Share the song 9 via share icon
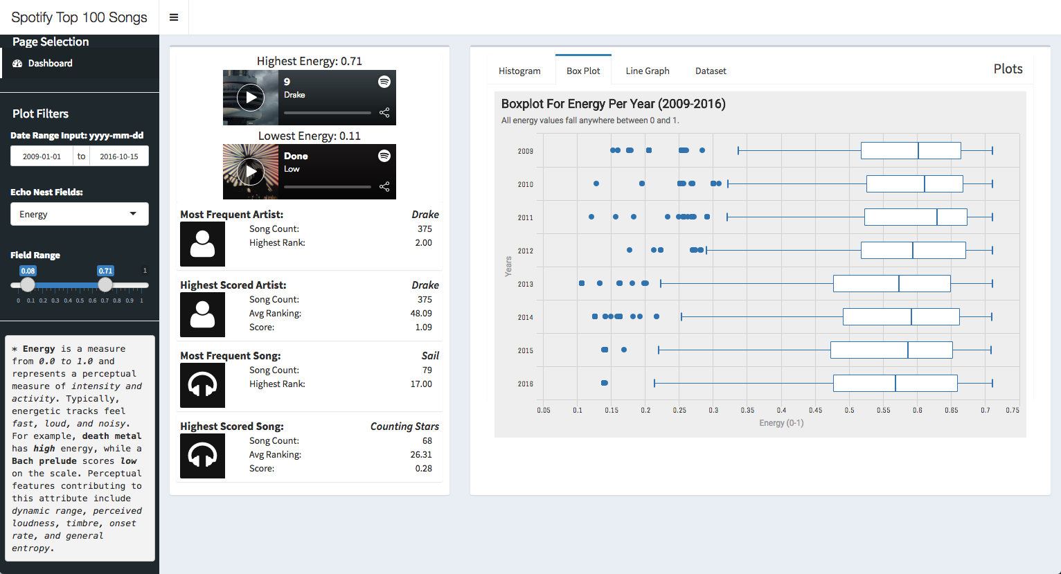The image size is (1061, 574). pos(384,112)
